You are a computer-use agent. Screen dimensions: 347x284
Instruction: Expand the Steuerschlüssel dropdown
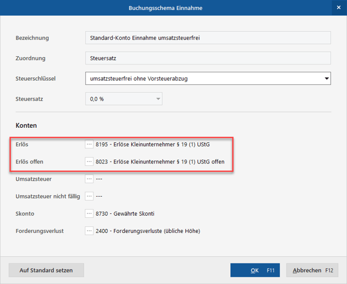coord(326,78)
